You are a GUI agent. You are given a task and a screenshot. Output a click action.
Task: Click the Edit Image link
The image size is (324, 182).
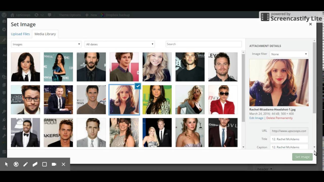pyautogui.click(x=256, y=118)
